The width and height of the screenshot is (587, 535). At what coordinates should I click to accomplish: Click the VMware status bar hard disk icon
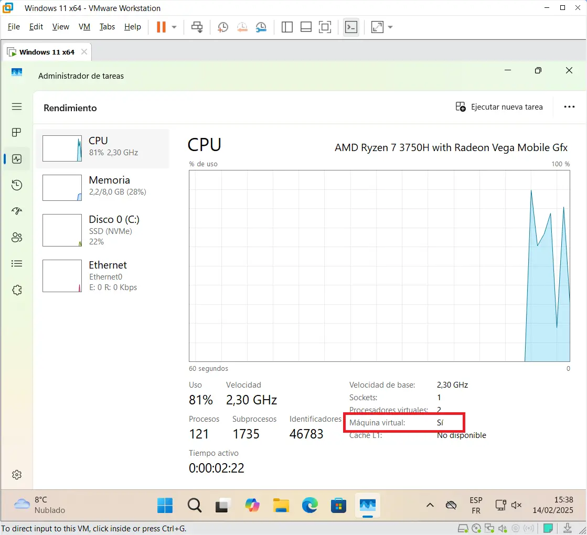click(463, 528)
